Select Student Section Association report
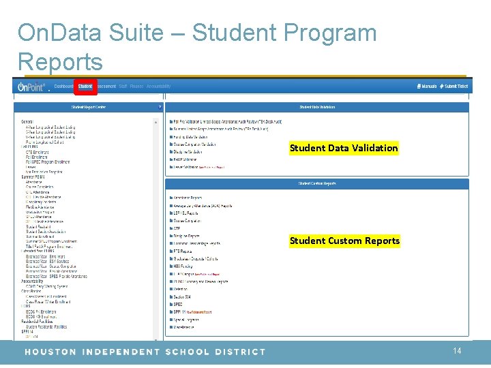Image resolution: width=491 pixels, height=368 pixels. coord(46,232)
